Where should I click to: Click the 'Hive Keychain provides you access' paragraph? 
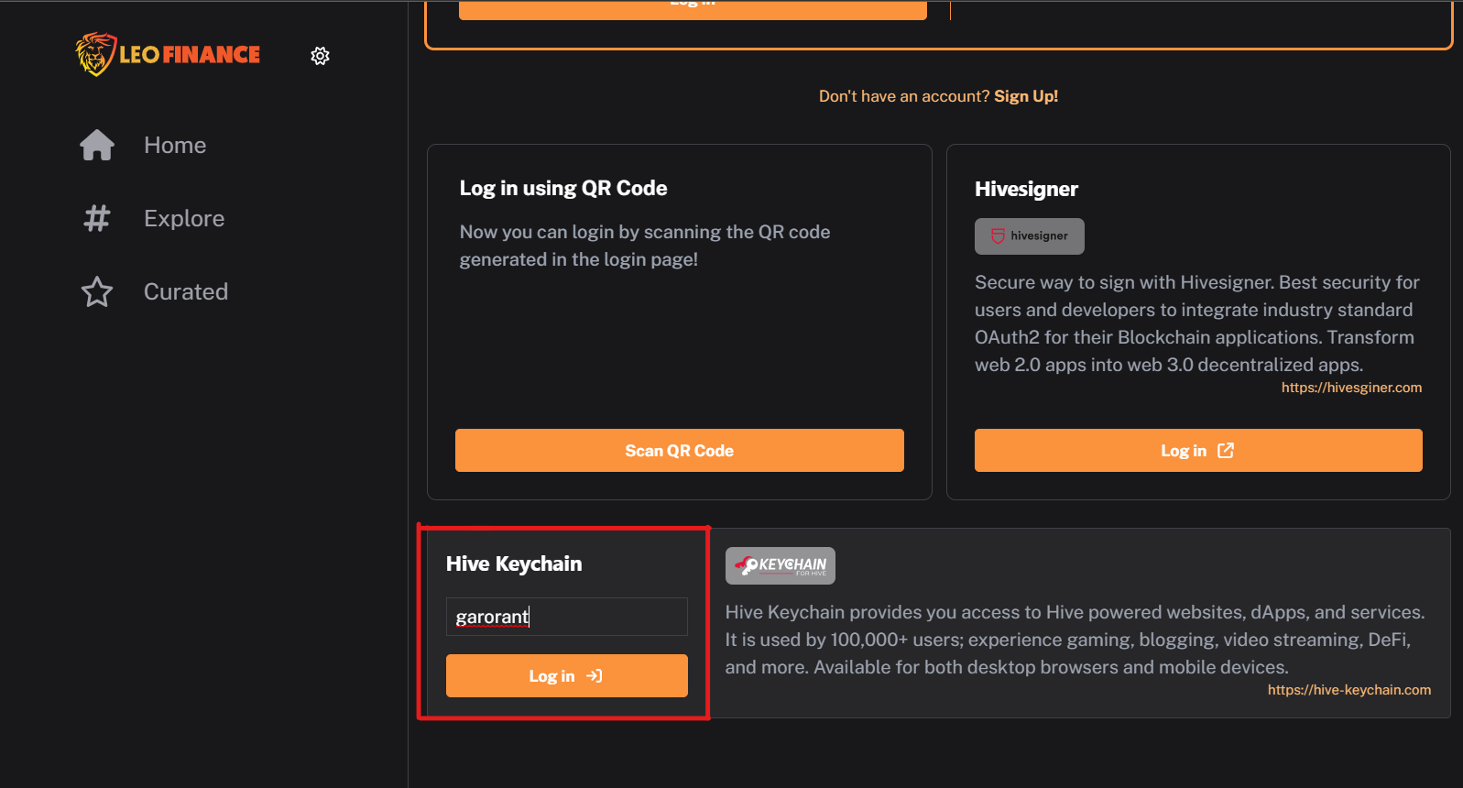coord(1075,640)
